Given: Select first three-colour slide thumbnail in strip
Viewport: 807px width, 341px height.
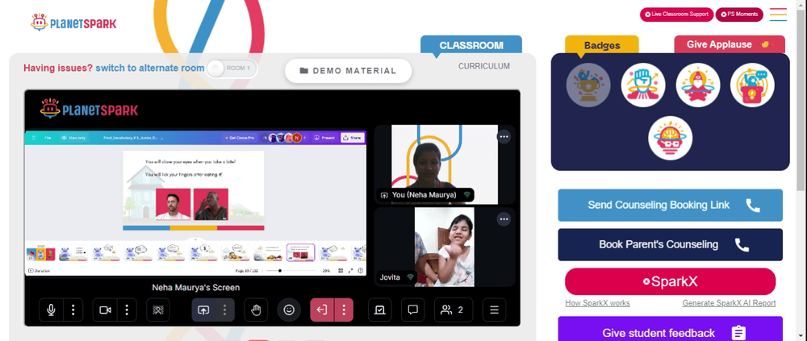Looking at the screenshot, I should click(40, 253).
